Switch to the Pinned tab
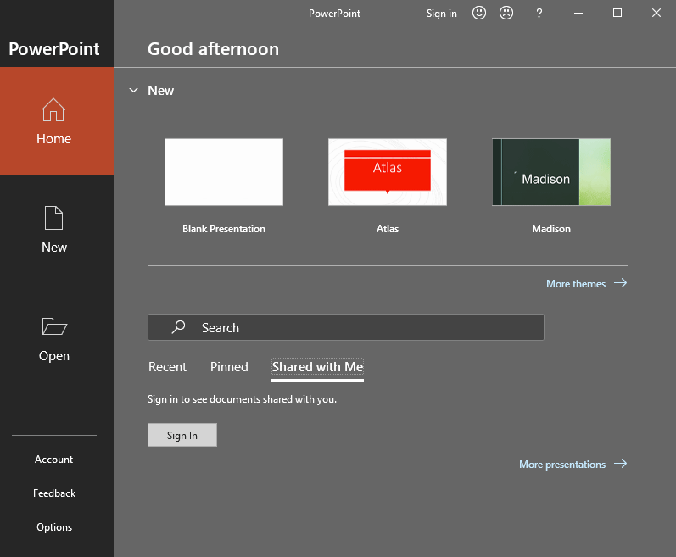676x557 pixels. [x=229, y=367]
